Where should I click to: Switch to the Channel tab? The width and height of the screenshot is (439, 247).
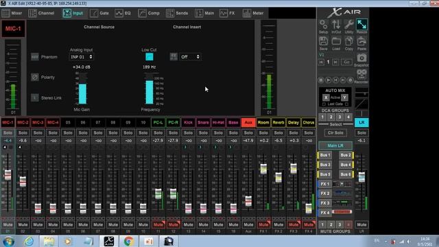coord(42,13)
